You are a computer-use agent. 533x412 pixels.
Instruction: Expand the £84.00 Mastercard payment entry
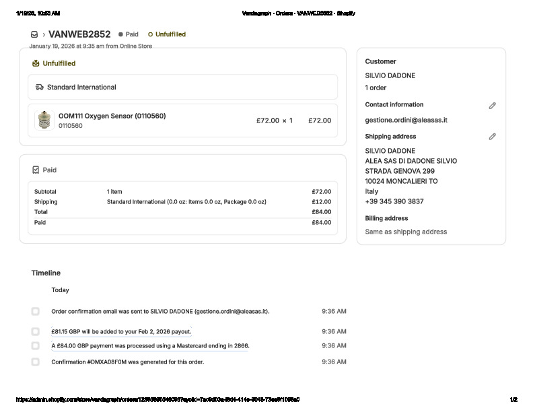150,345
